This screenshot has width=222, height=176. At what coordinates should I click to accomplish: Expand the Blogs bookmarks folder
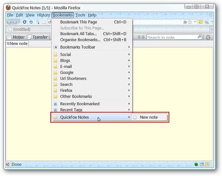point(92,61)
